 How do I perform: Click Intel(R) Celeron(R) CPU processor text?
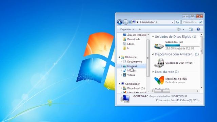coord(185,100)
